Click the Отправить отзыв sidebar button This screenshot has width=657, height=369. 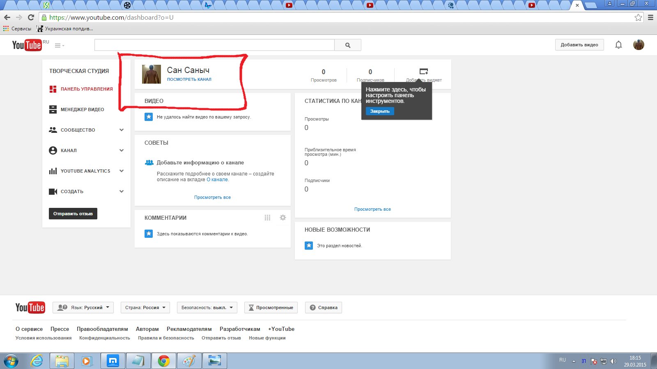coord(73,214)
